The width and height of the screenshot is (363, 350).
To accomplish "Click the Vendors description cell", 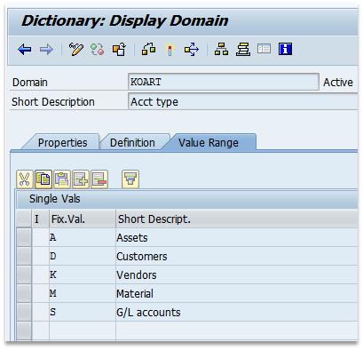I will pyautogui.click(x=237, y=274).
